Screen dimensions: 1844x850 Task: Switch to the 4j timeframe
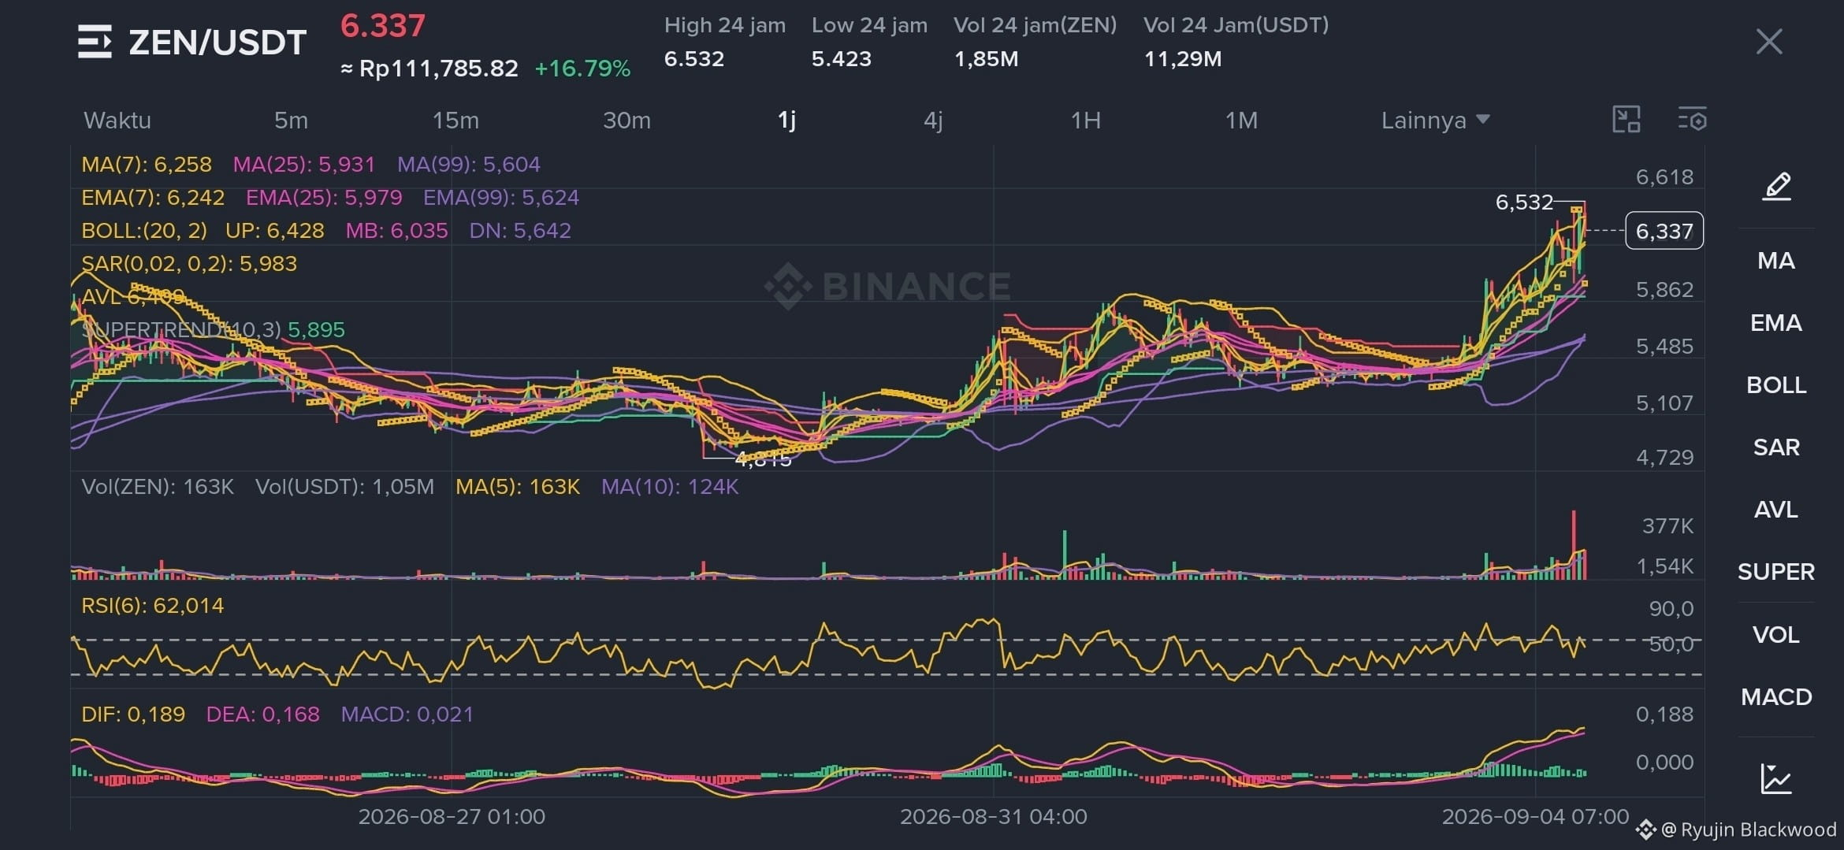[933, 121]
